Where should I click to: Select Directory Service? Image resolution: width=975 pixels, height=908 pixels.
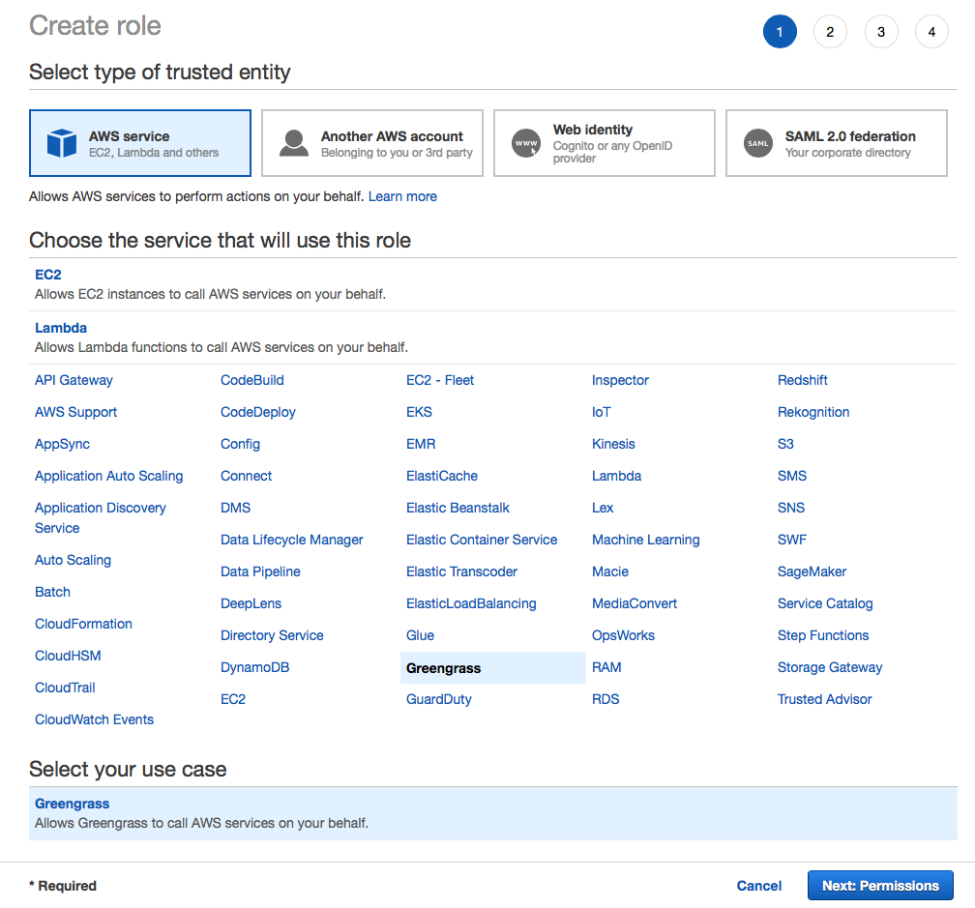tap(272, 635)
